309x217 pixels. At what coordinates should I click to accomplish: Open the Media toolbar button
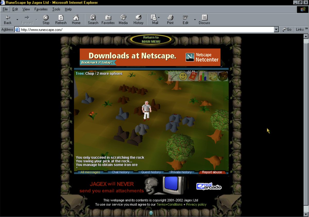point(123,20)
